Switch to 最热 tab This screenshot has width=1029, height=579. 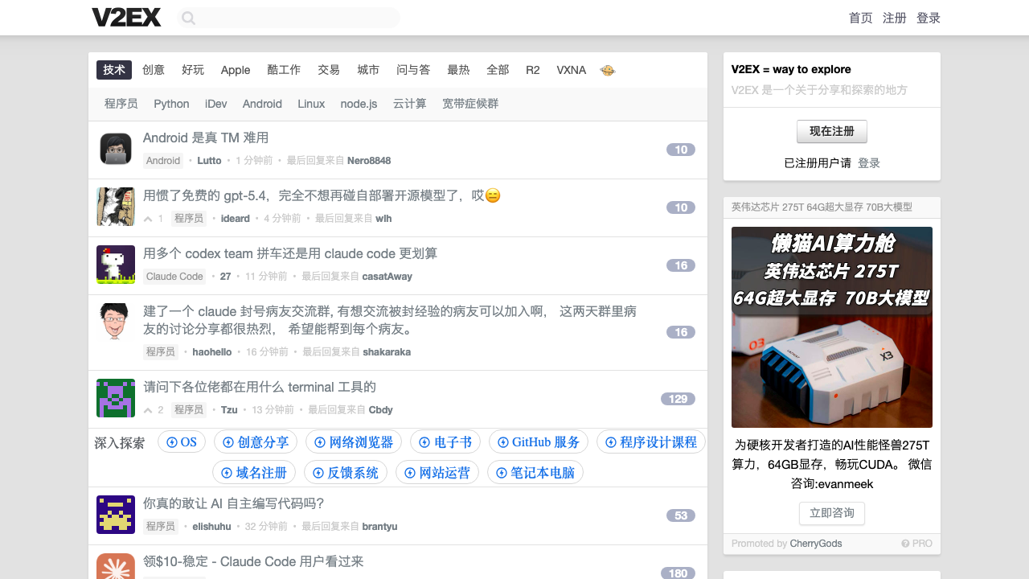point(458,70)
